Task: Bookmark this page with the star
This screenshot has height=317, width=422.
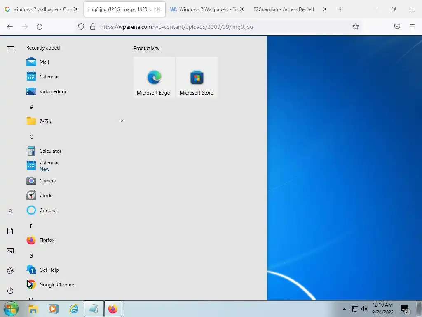Action: (356, 26)
